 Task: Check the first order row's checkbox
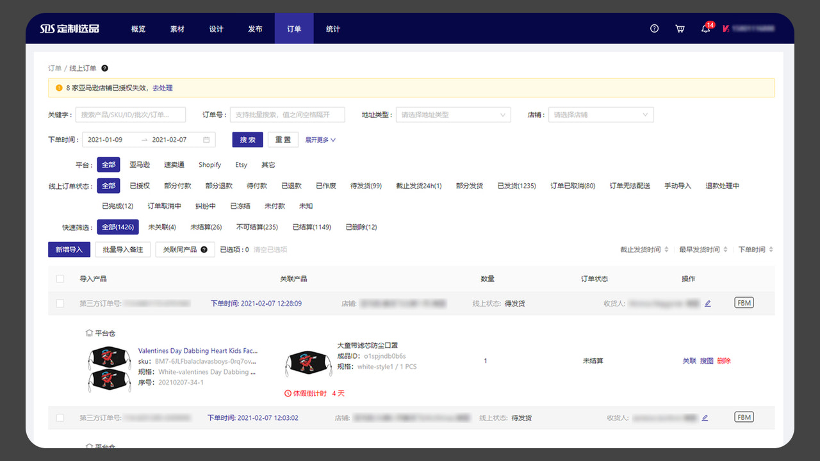[60, 303]
